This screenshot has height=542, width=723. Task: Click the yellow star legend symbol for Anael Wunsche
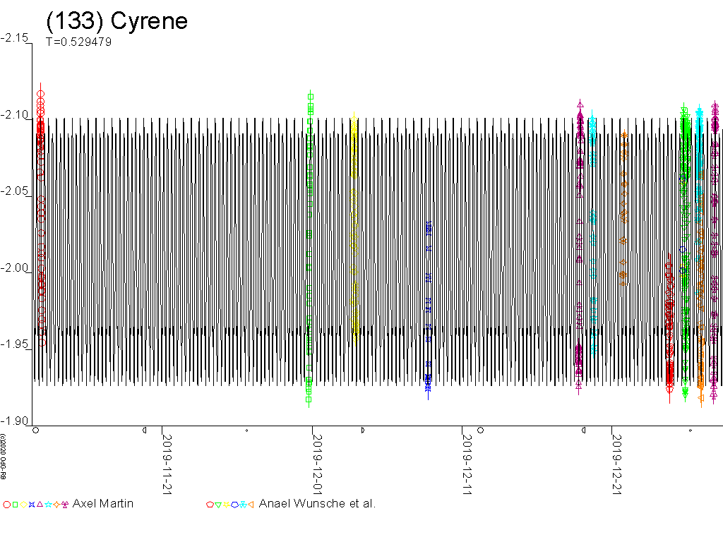tap(227, 505)
